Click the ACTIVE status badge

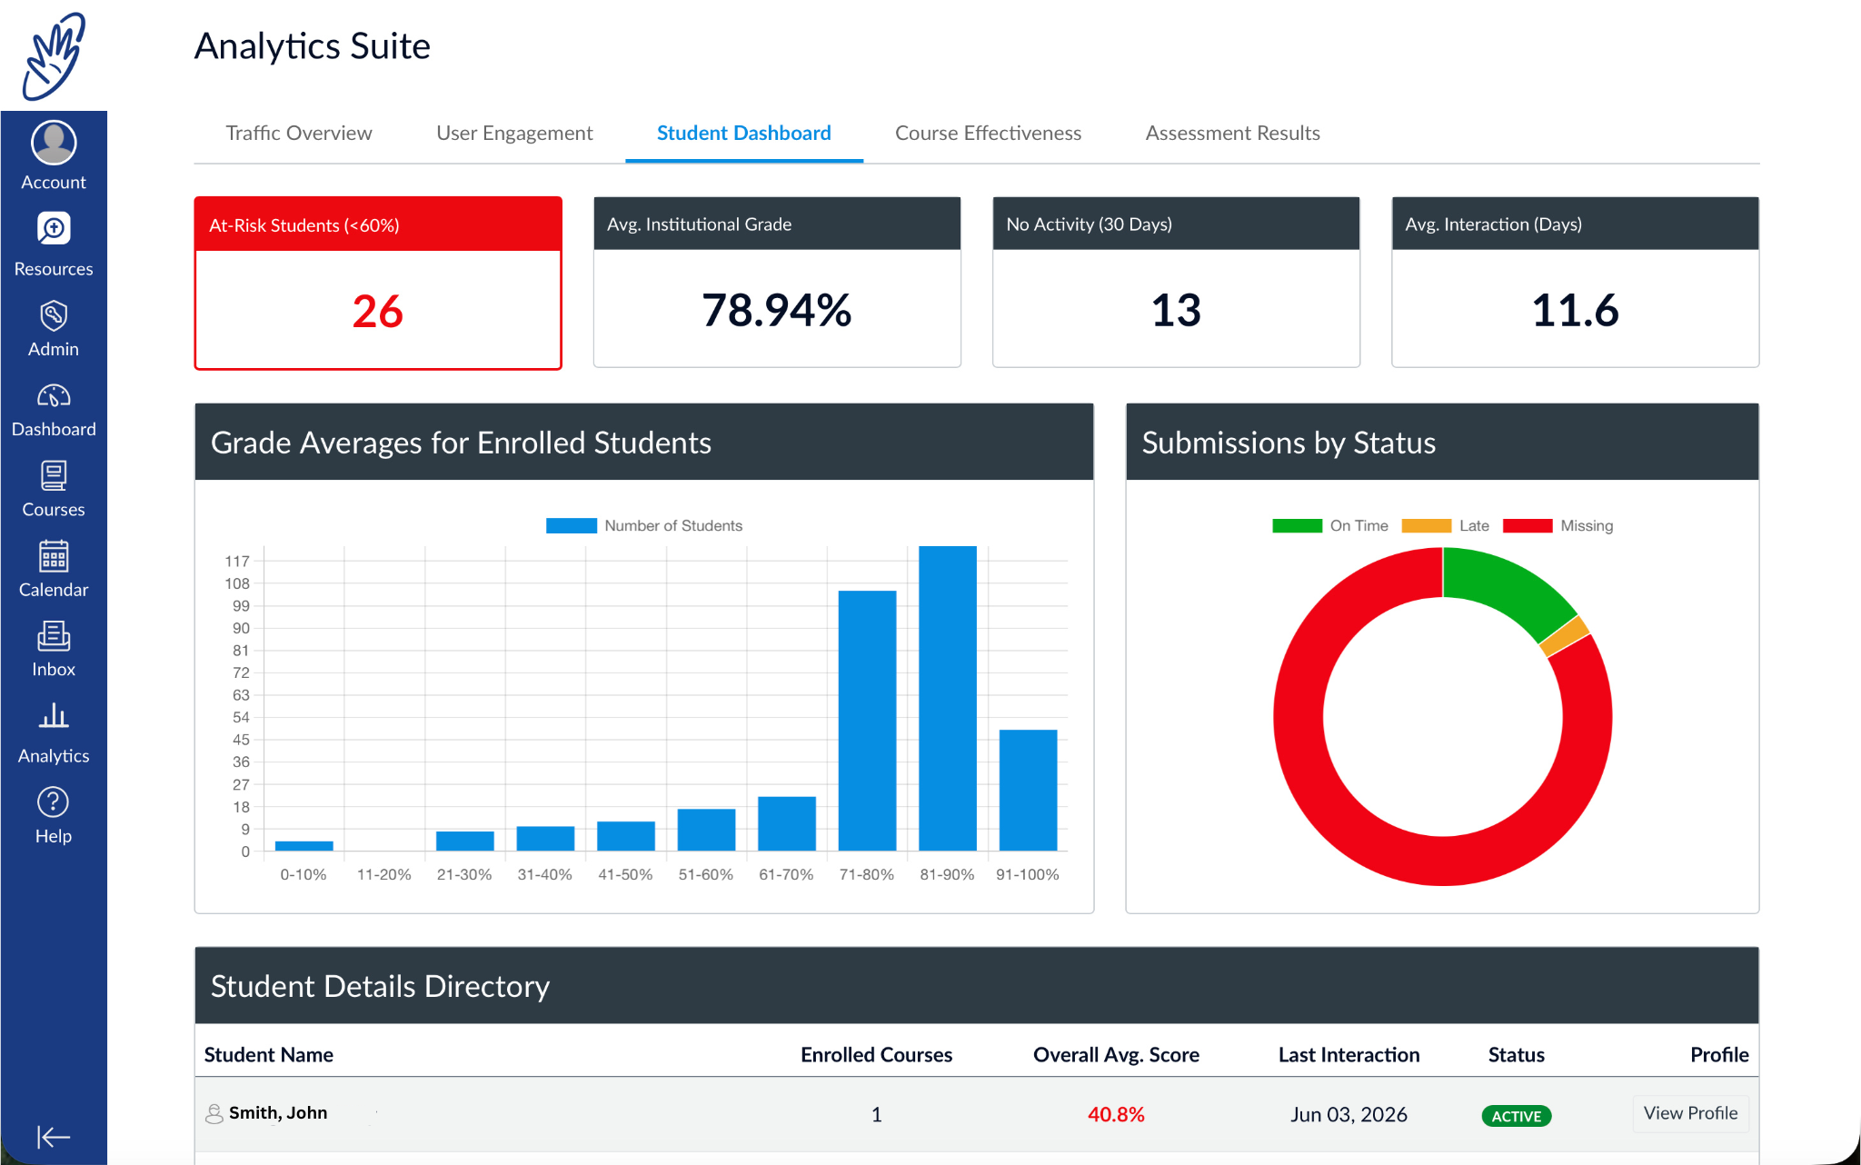tap(1517, 1116)
